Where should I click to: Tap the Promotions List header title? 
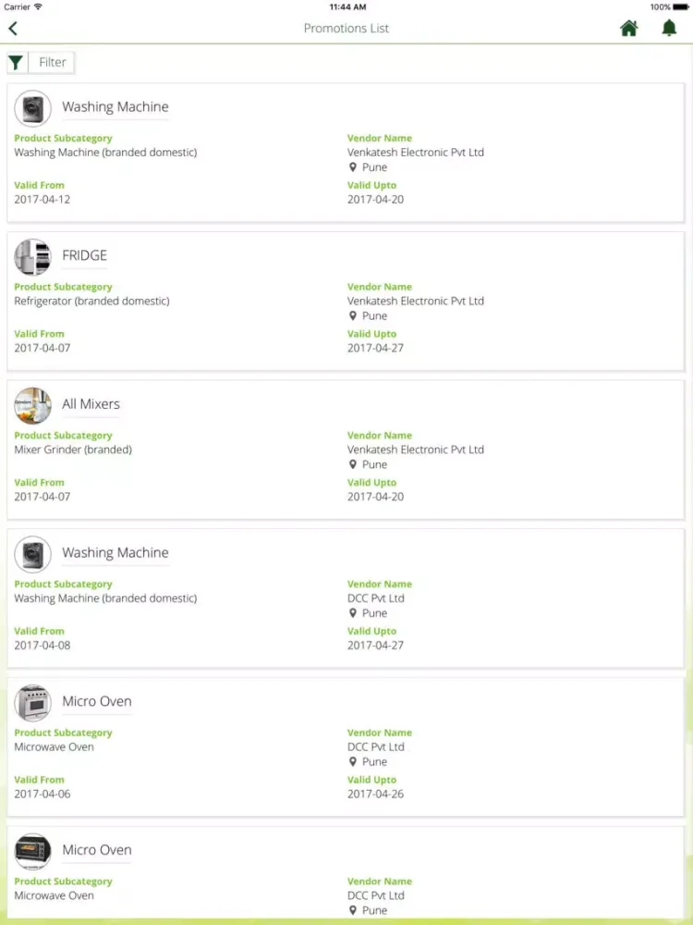(x=346, y=29)
